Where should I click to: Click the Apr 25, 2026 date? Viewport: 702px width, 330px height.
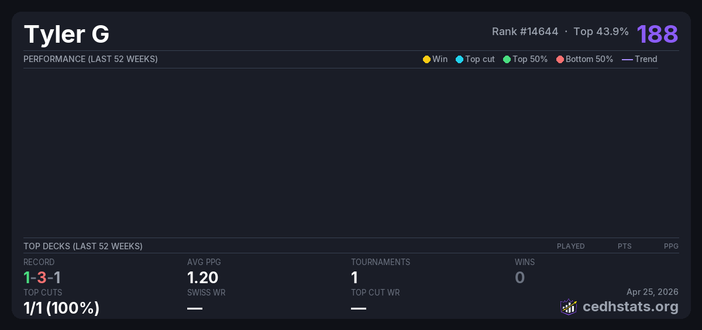pyautogui.click(x=652, y=292)
